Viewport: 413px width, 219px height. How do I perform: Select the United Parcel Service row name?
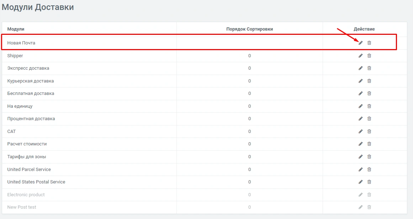[x=29, y=170]
